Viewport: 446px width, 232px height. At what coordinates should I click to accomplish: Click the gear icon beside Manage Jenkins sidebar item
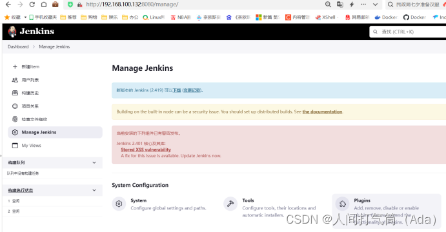(x=15, y=132)
